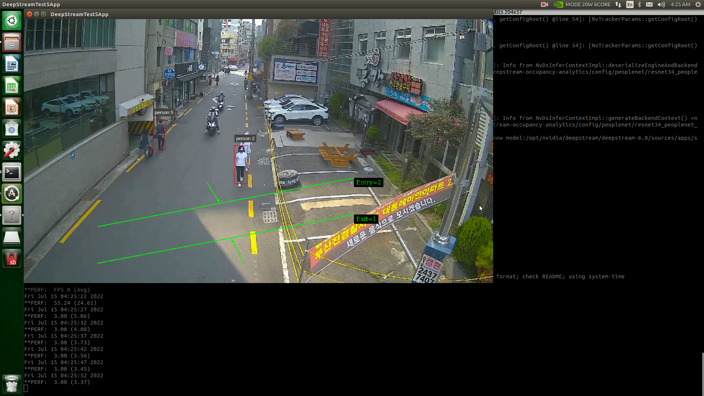Switch to Terminal from the dock
The width and height of the screenshot is (704, 396).
coord(12,172)
